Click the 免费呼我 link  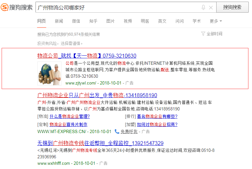coord(129,131)
